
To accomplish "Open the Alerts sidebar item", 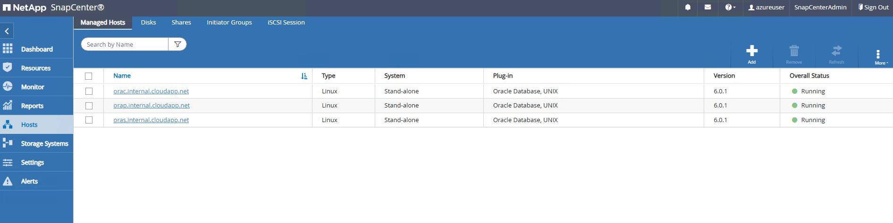I will 29,181.
